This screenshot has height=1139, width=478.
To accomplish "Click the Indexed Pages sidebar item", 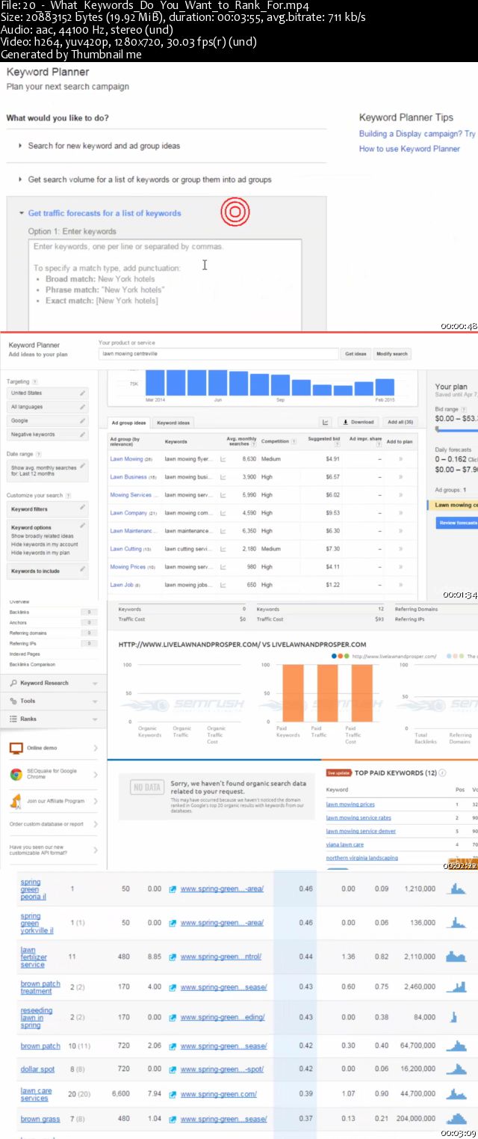I will [23, 654].
